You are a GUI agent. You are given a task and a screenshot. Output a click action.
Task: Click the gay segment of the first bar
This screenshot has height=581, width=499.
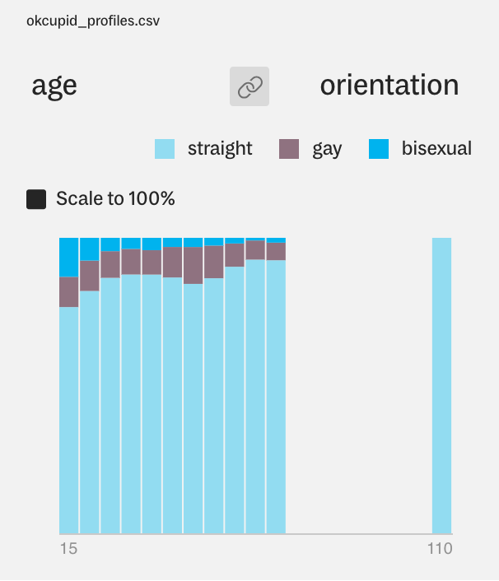click(69, 292)
